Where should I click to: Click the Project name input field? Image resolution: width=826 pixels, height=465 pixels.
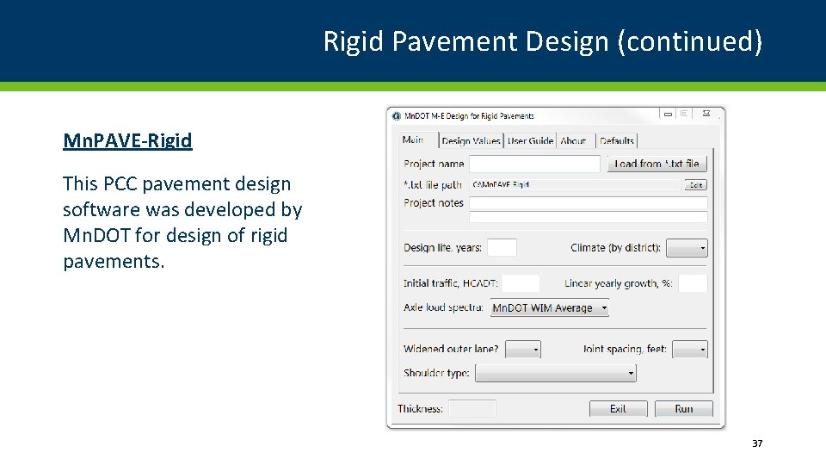click(534, 164)
